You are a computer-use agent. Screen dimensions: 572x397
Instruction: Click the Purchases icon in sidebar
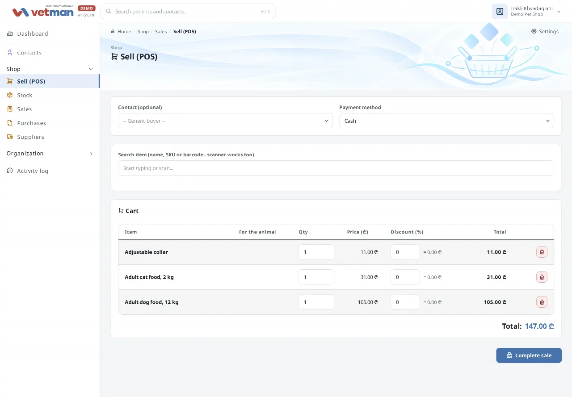coord(10,123)
